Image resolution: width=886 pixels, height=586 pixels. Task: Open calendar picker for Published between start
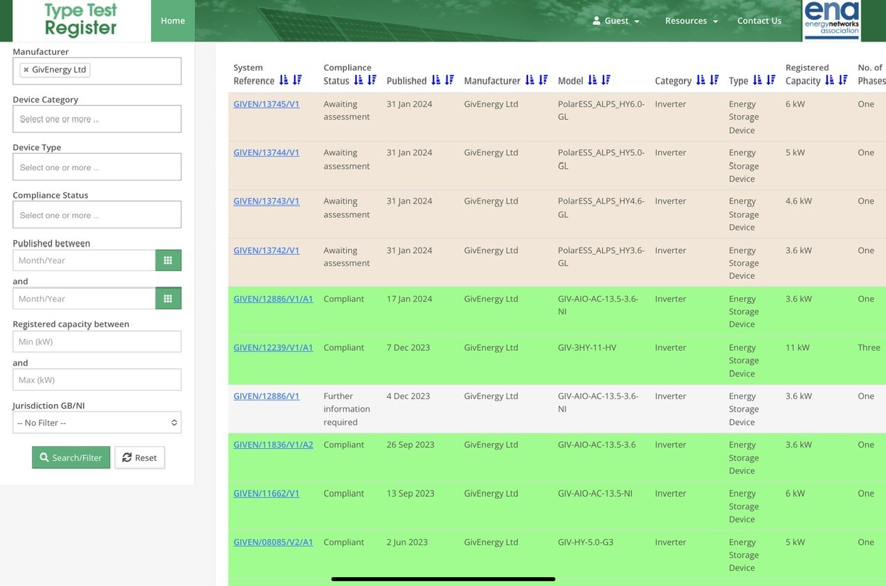[168, 260]
